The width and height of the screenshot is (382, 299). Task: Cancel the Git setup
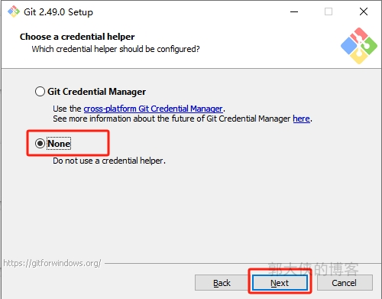(x=345, y=283)
